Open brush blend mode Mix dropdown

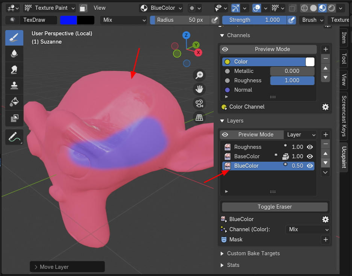tap(123, 20)
